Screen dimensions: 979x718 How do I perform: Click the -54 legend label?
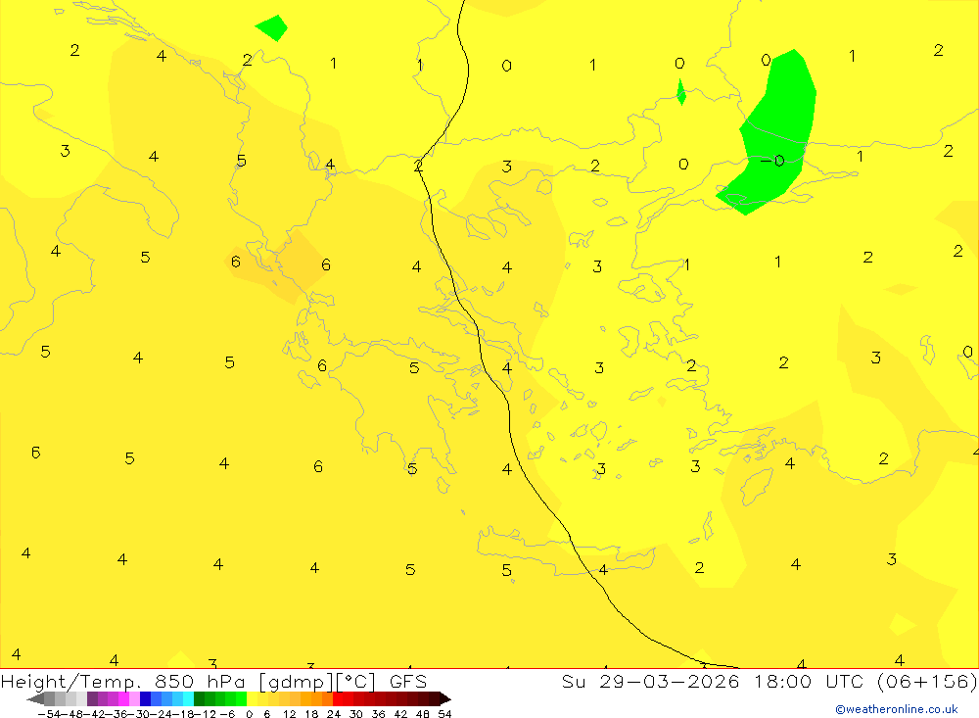pyautogui.click(x=49, y=714)
